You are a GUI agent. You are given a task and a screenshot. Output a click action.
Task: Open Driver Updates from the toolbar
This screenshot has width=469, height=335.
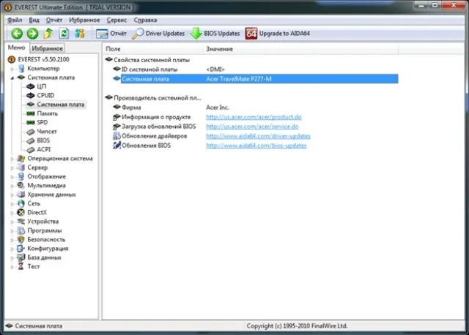click(158, 34)
